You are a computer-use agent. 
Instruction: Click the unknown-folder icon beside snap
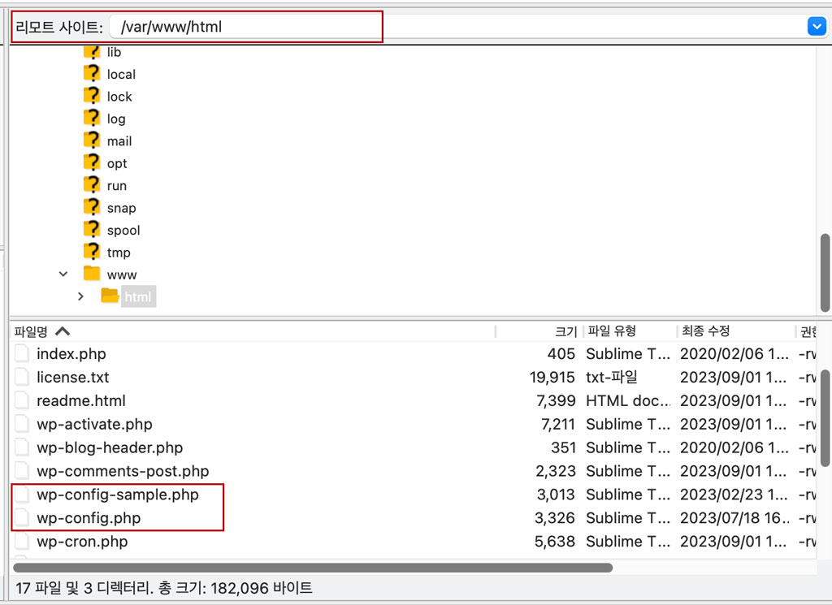(92, 207)
